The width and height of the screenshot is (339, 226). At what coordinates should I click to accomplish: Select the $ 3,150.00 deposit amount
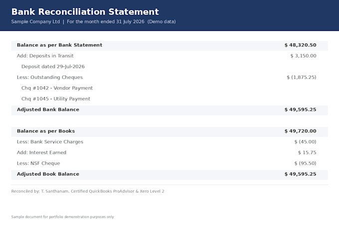(x=303, y=56)
